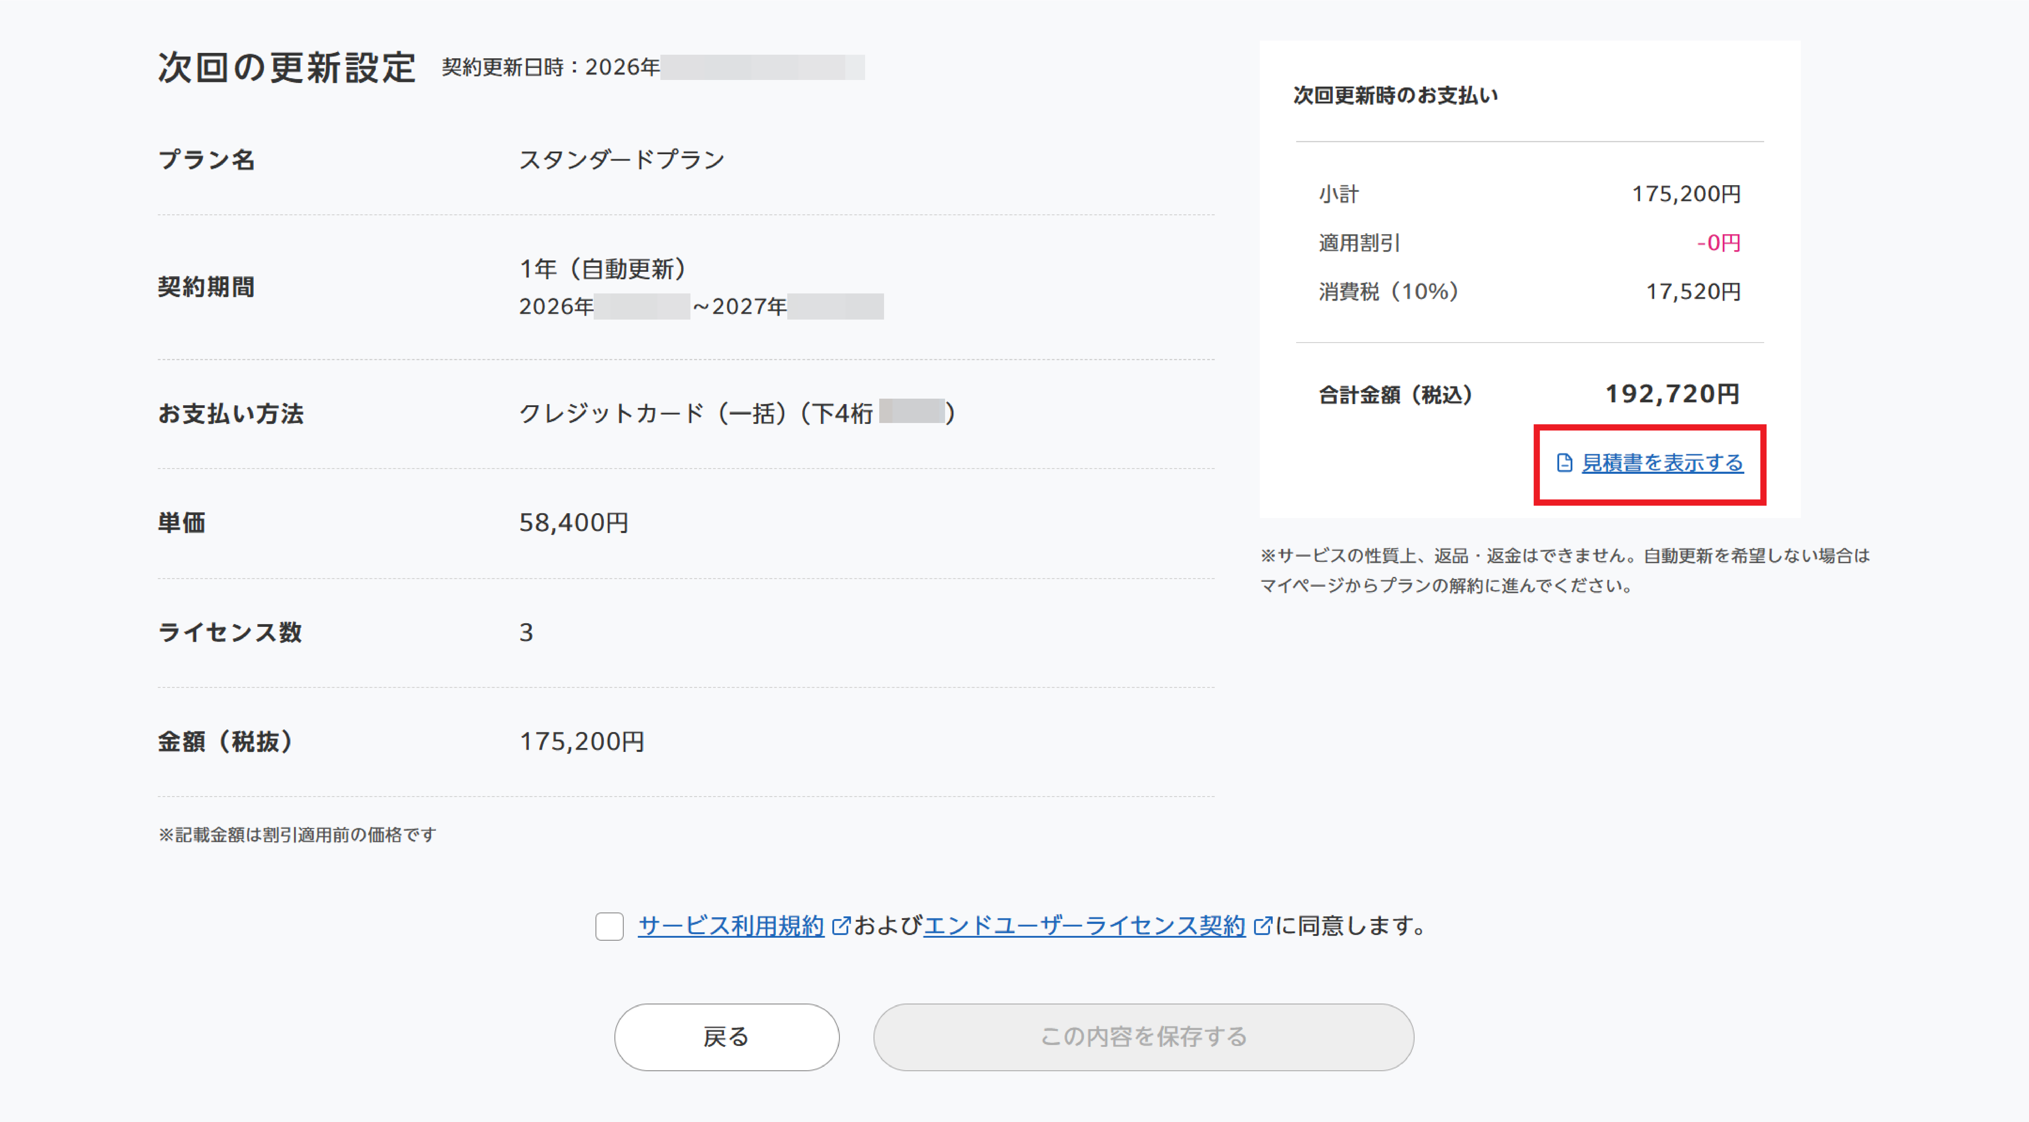Click the 17,520円 consumption tax value

tap(1693, 292)
